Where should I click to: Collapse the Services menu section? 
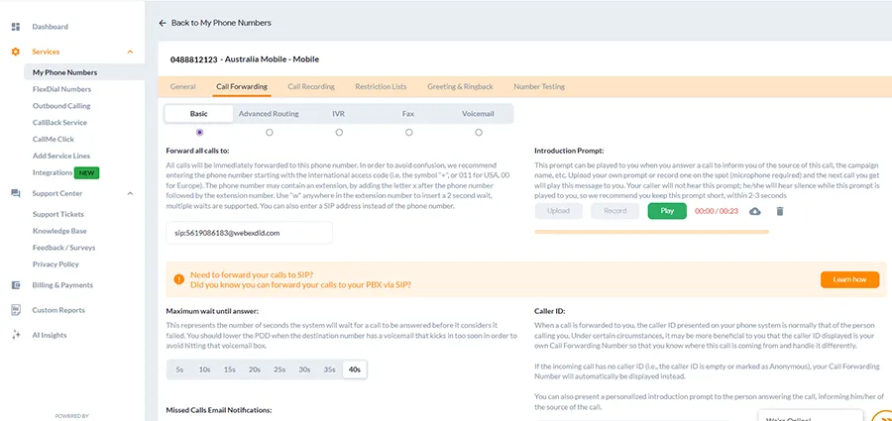pyautogui.click(x=130, y=52)
